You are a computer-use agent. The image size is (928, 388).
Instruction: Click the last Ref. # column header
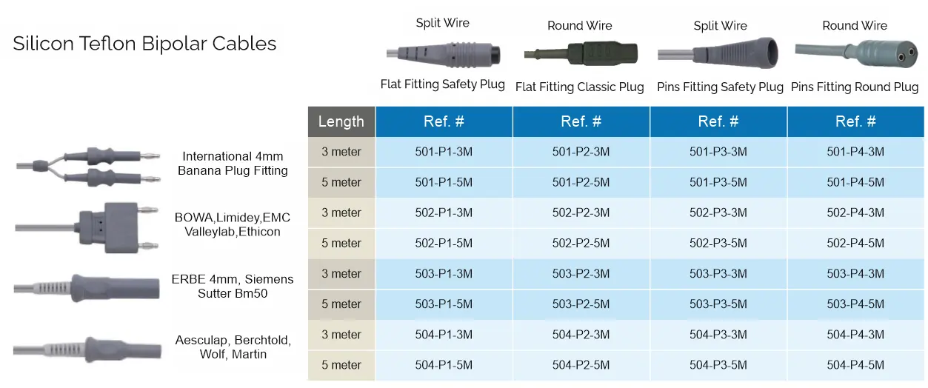(x=855, y=121)
